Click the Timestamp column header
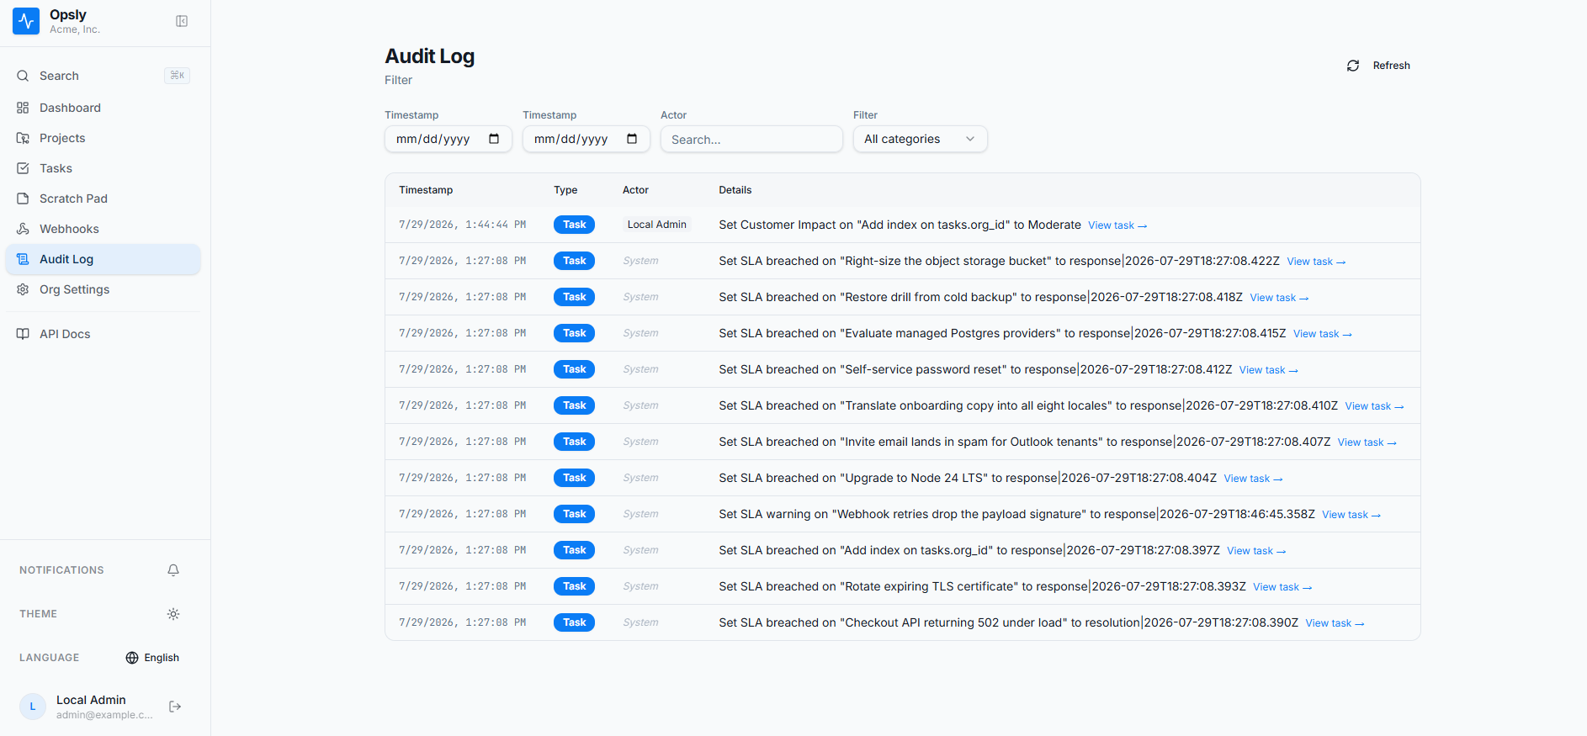1587x736 pixels. click(426, 190)
